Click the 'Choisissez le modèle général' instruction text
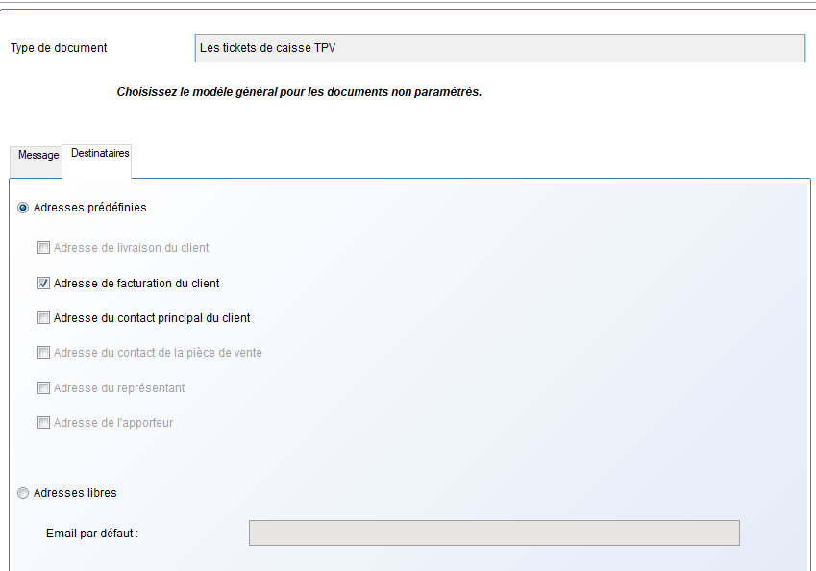Image resolution: width=816 pixels, height=571 pixels. 299,93
